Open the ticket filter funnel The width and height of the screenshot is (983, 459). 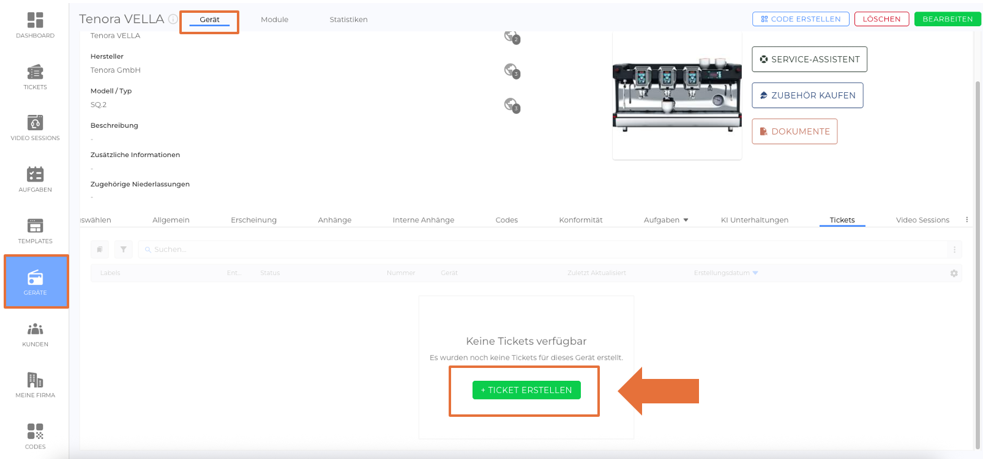coord(124,249)
